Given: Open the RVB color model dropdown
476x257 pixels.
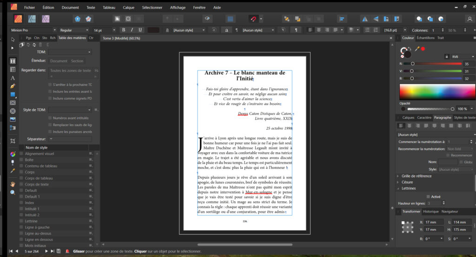Looking at the screenshot, I should click(463, 57).
